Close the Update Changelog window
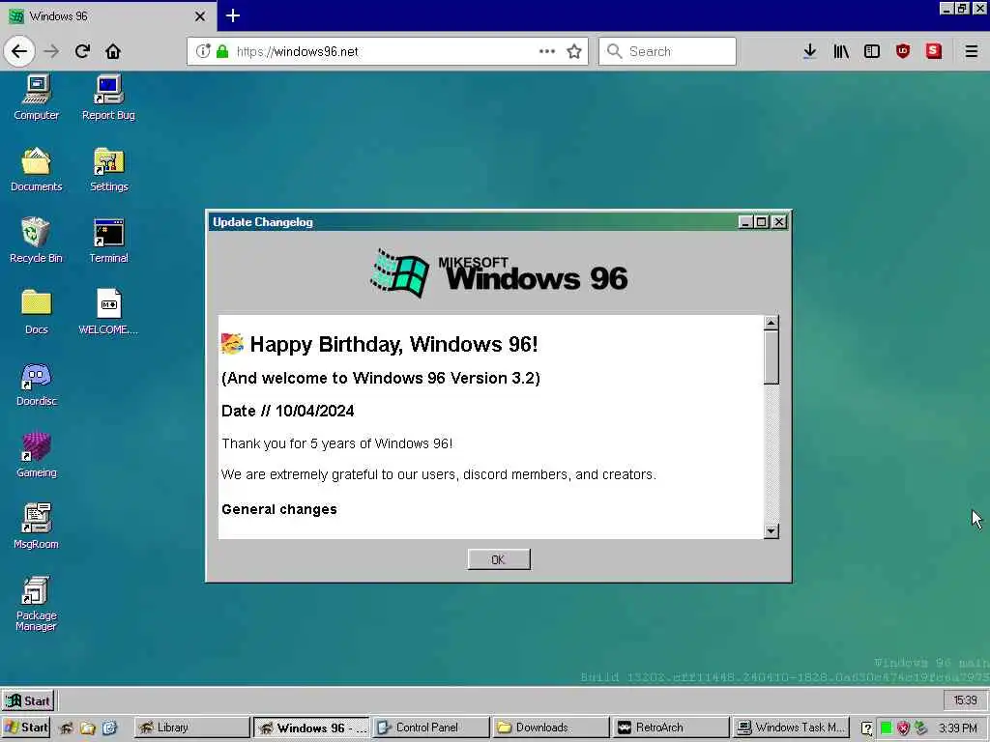 pyautogui.click(x=779, y=222)
